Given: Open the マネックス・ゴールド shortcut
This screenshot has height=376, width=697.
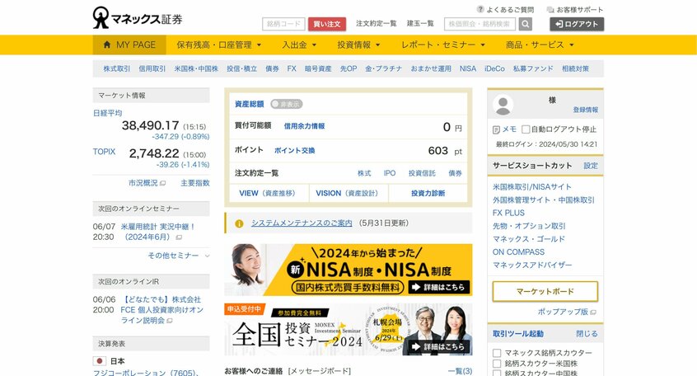Looking at the screenshot, I should [529, 239].
